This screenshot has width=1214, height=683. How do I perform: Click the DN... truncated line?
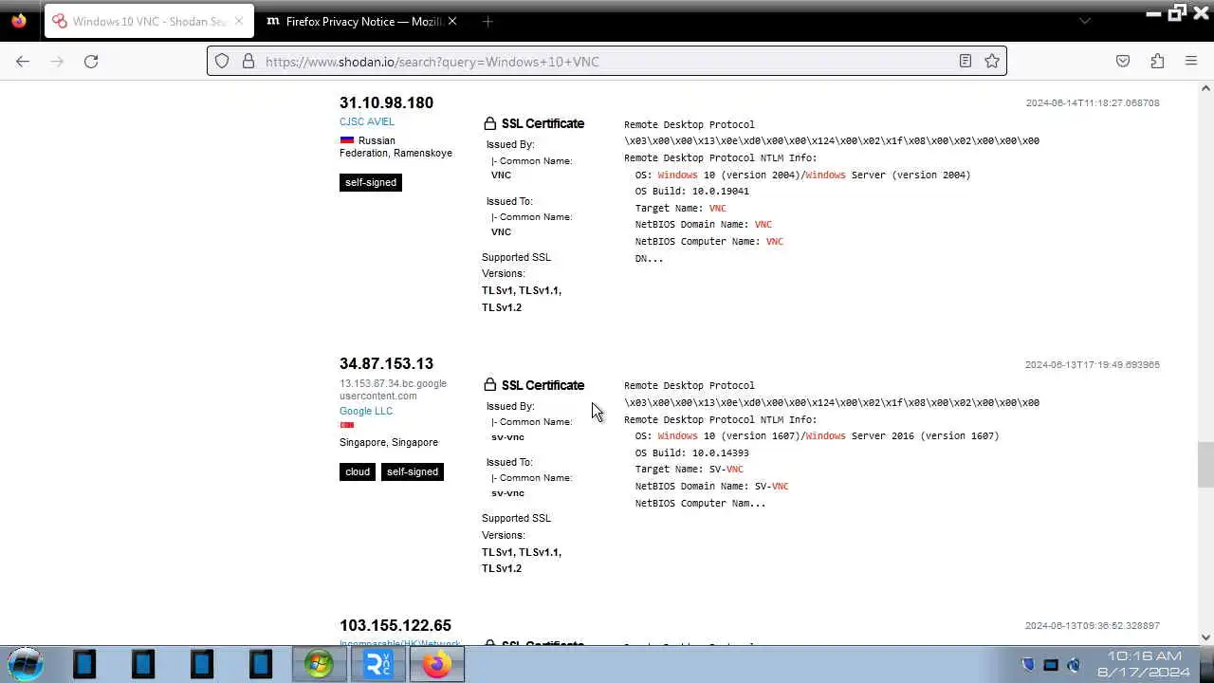pos(650,258)
